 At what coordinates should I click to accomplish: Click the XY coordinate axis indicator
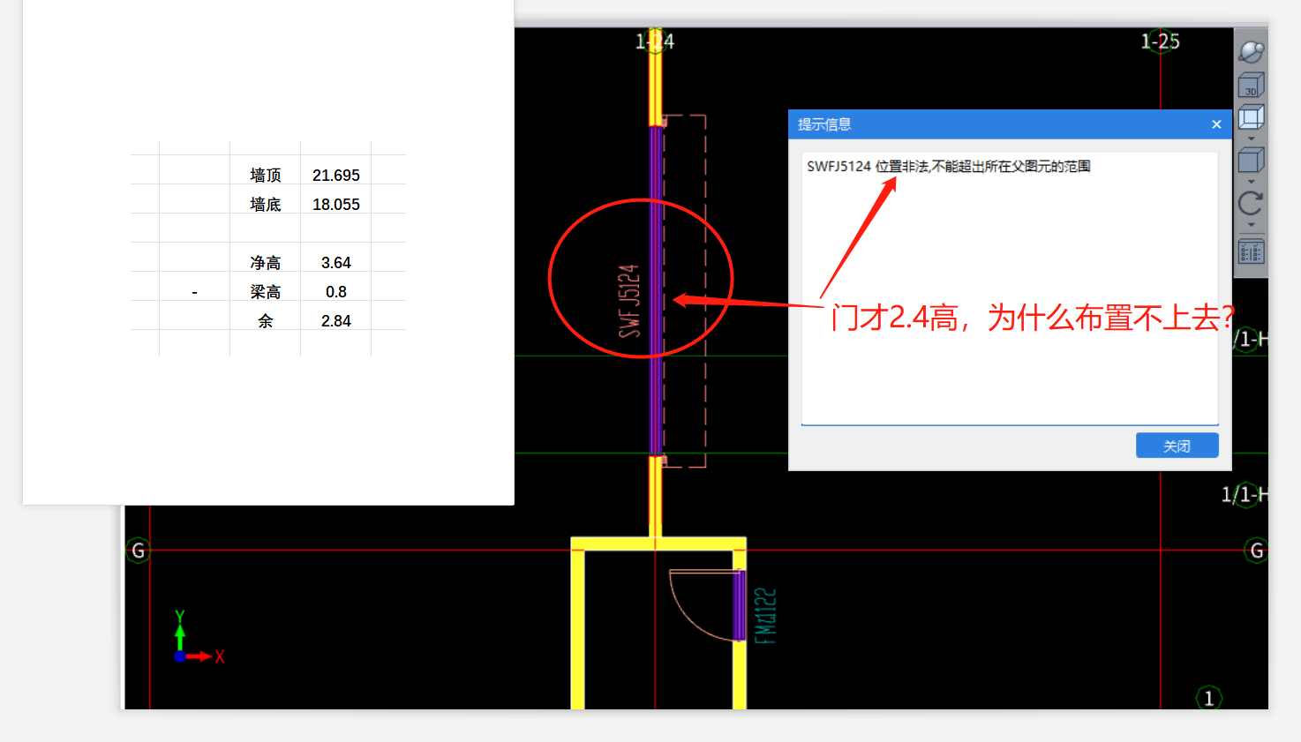pyautogui.click(x=199, y=637)
